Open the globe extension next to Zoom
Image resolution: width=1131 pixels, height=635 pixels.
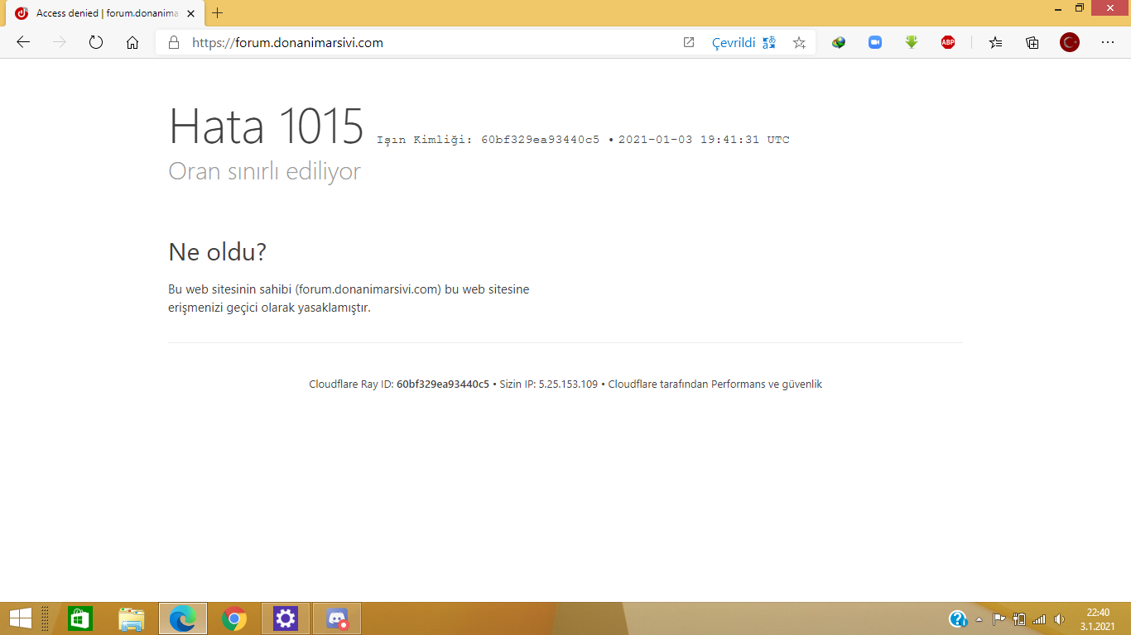[x=839, y=43]
